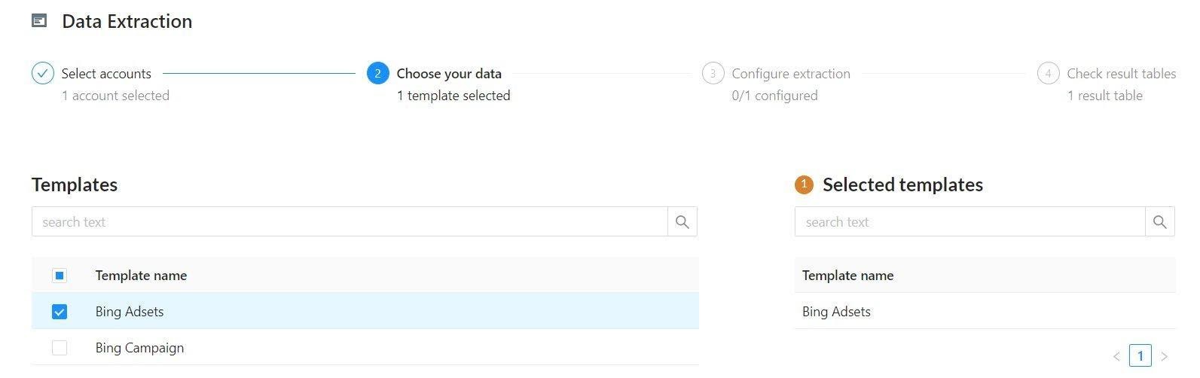Open the Configure extraction step
1200x378 pixels.
791,74
